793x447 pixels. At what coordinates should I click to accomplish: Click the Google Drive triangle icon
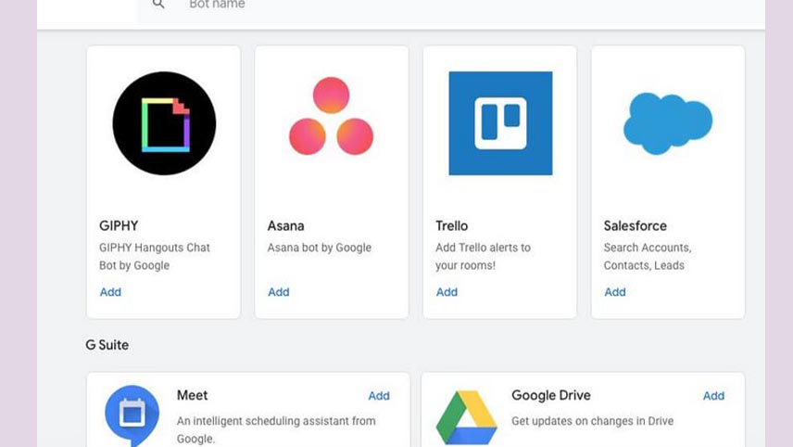pos(466,417)
